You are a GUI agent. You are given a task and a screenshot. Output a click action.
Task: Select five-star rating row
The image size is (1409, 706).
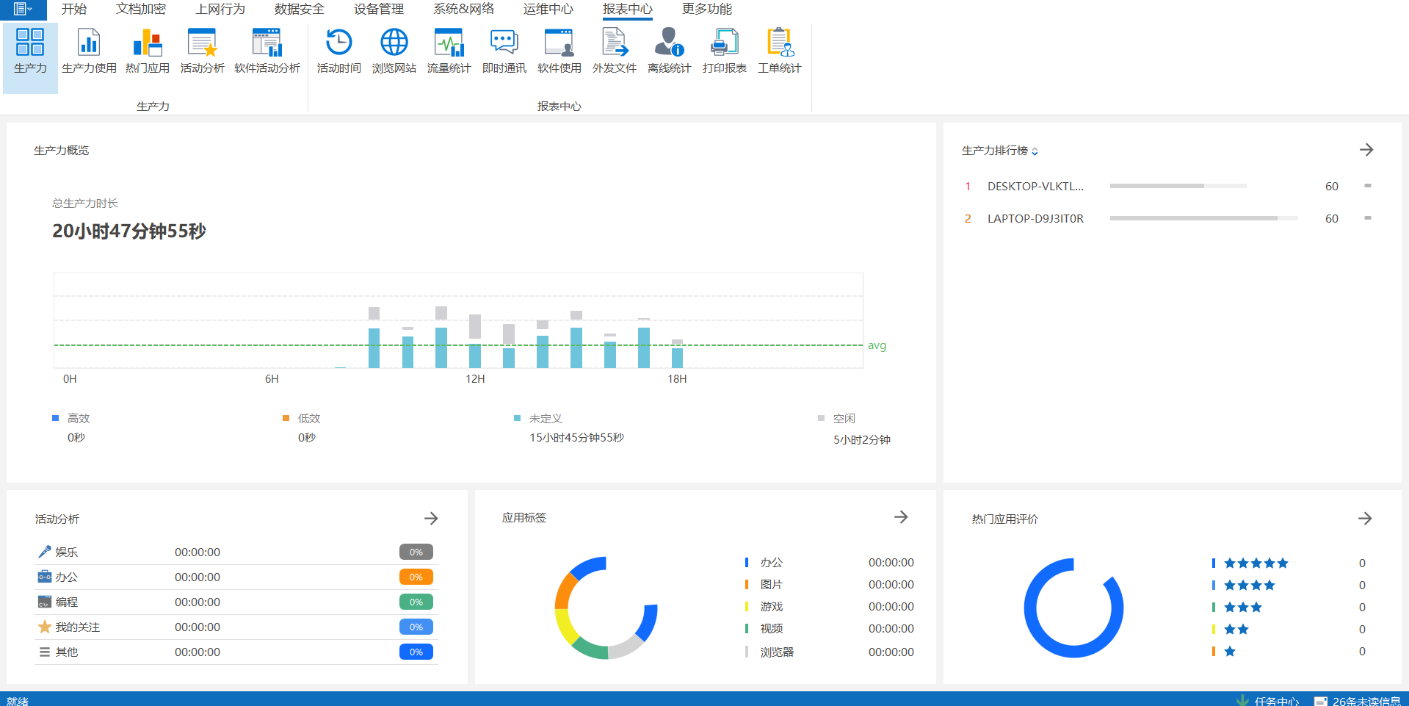[x=1289, y=563]
